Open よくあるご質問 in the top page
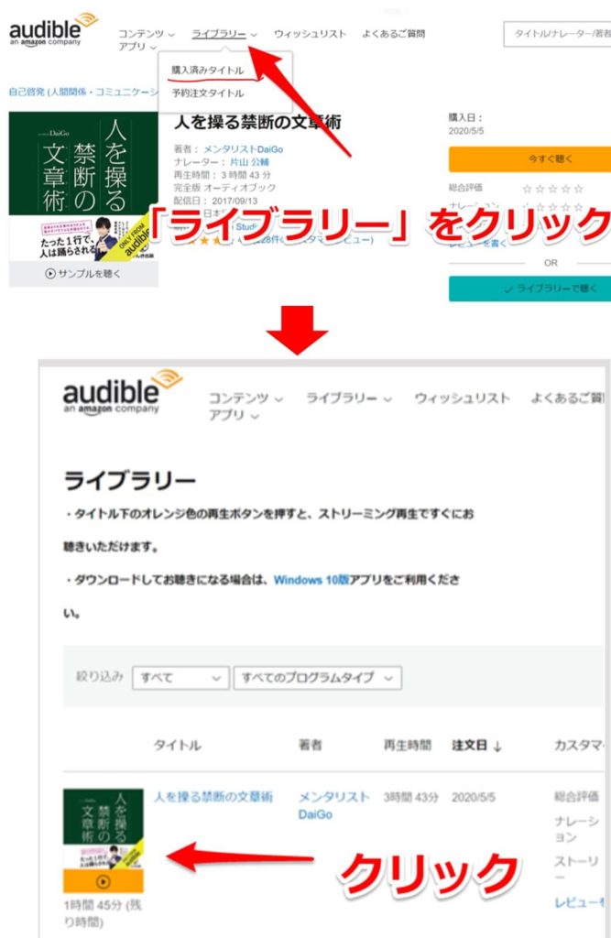The width and height of the screenshot is (611, 938). 393,34
